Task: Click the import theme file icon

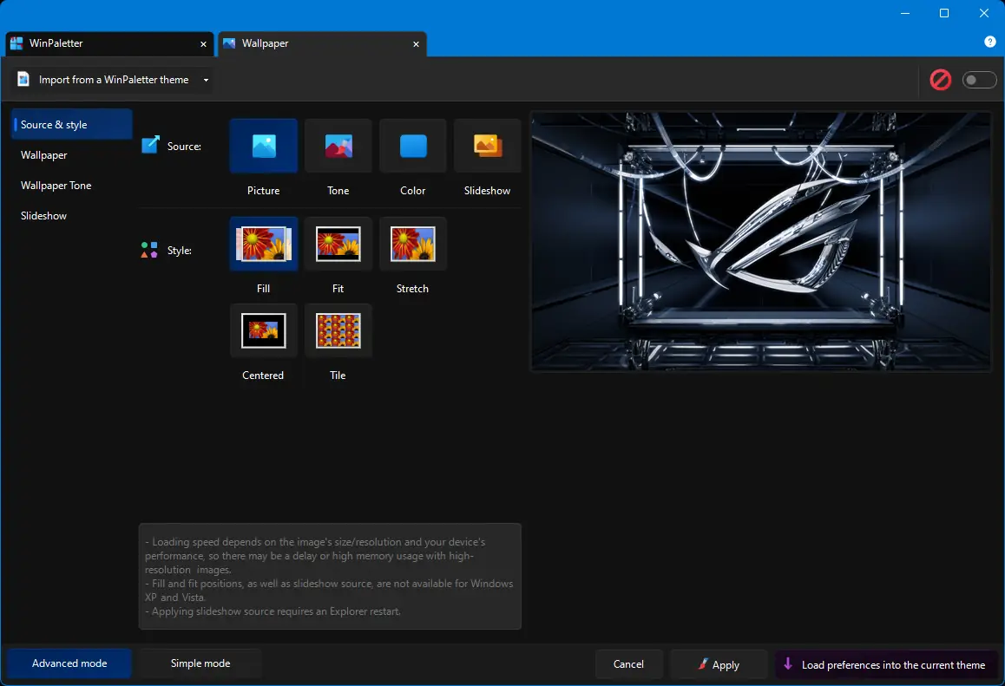Action: coord(23,80)
